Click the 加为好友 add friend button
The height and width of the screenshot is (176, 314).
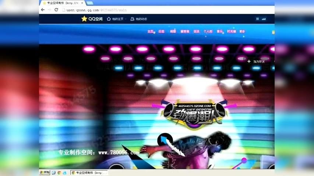point(256,62)
